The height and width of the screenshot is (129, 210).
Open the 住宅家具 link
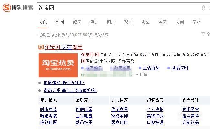coord(120,109)
